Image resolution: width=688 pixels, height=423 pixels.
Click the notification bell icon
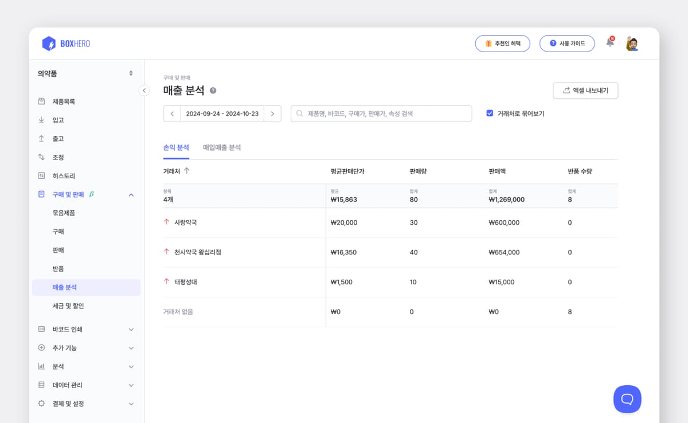pos(609,43)
